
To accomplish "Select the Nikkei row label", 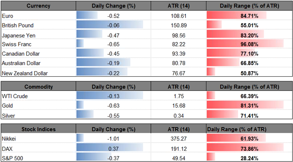I will (x=7, y=139).
